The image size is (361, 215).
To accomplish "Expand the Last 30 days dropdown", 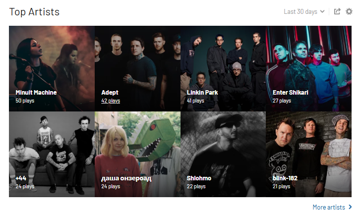I will pos(304,12).
